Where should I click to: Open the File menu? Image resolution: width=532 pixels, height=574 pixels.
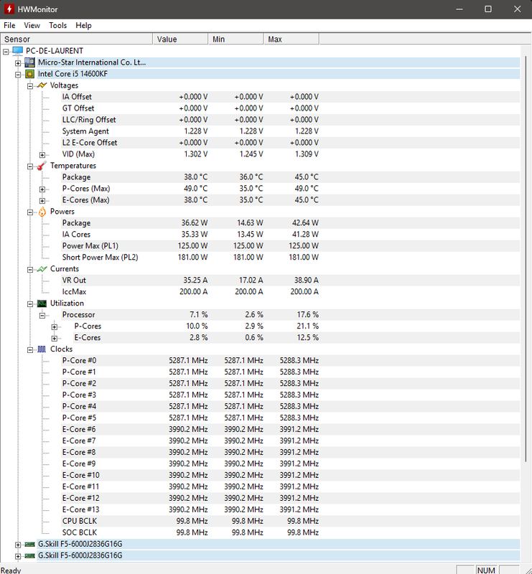pyautogui.click(x=9, y=25)
